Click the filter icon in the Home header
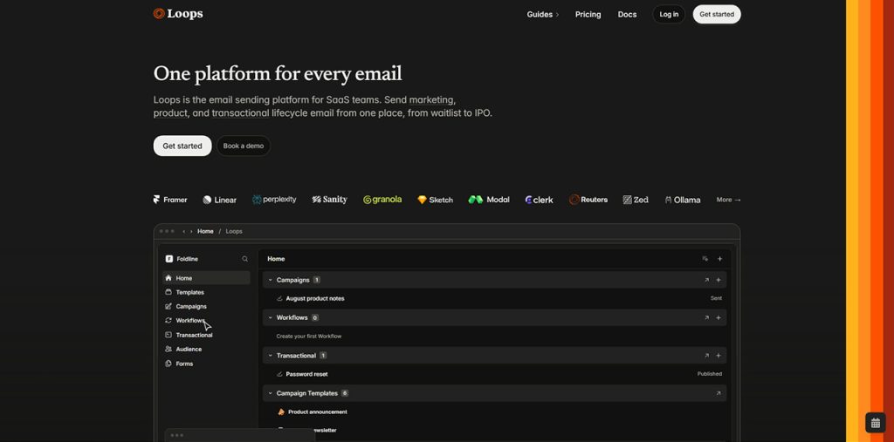 point(705,259)
